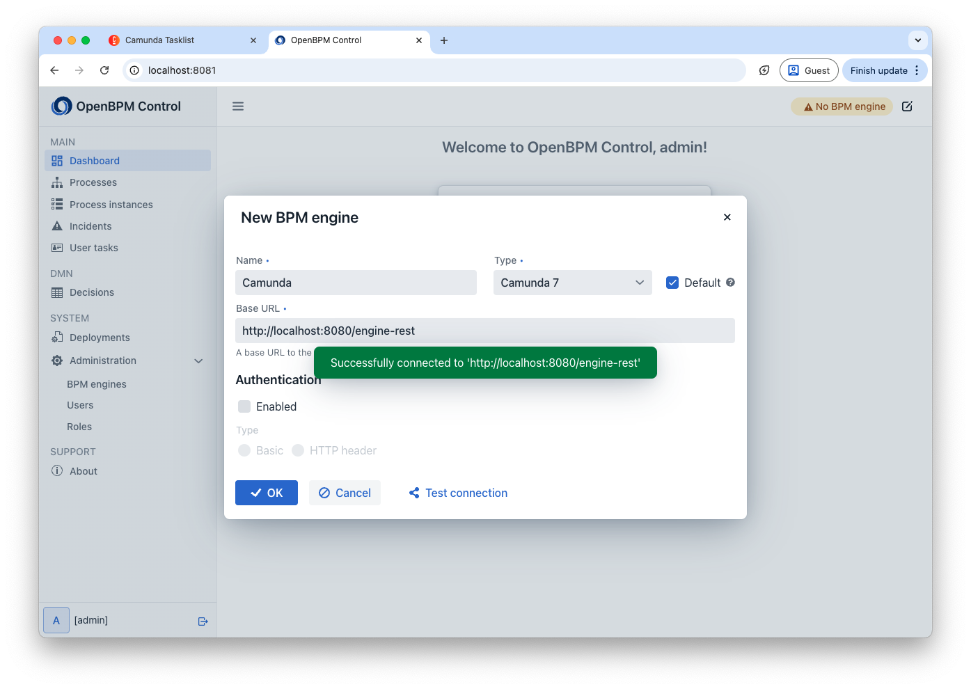Click the admin avatar letter A
971x689 pixels.
coord(56,620)
